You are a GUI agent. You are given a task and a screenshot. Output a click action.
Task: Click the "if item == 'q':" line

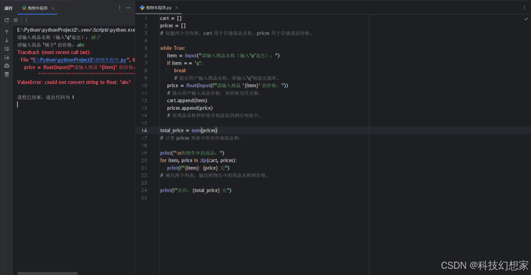[184, 63]
